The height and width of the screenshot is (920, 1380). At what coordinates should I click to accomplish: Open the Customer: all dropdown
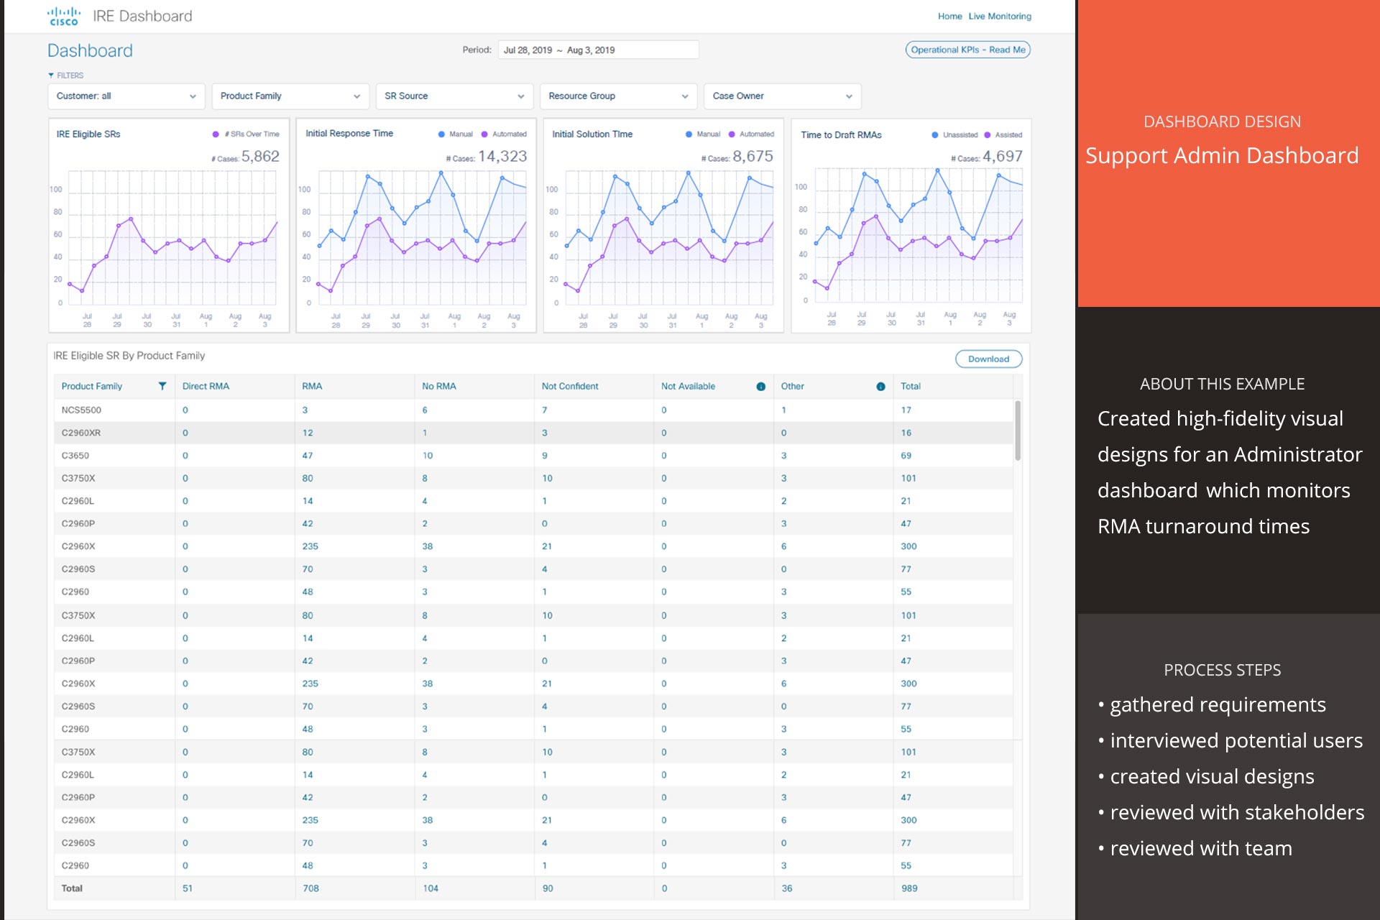tap(126, 96)
